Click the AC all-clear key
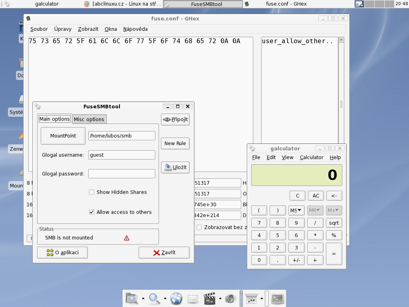This screenshot has height=307, width=409. pos(316,196)
